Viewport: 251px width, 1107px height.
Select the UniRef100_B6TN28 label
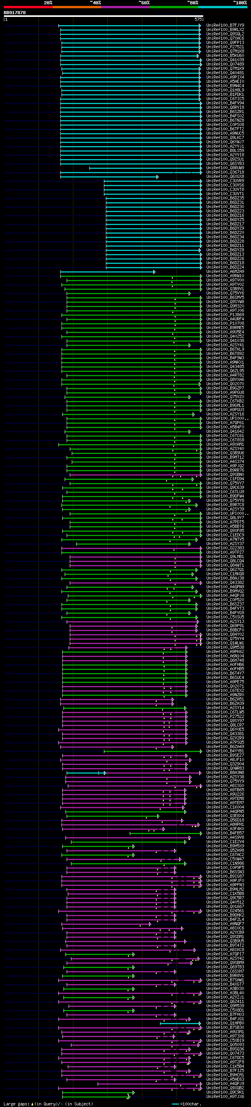[225, 120]
